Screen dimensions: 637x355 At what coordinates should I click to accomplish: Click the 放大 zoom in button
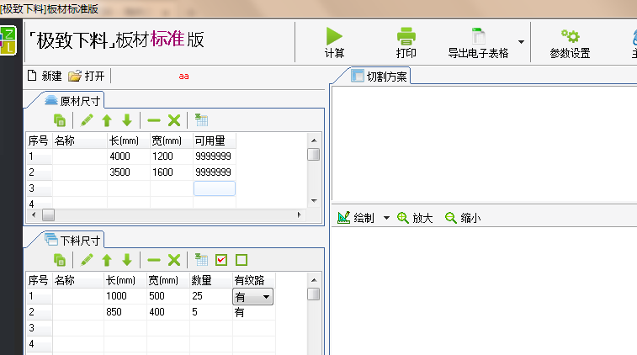[415, 218]
